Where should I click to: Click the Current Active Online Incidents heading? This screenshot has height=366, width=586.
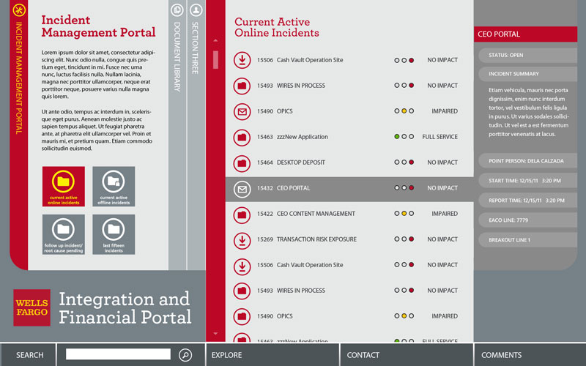pyautogui.click(x=277, y=27)
